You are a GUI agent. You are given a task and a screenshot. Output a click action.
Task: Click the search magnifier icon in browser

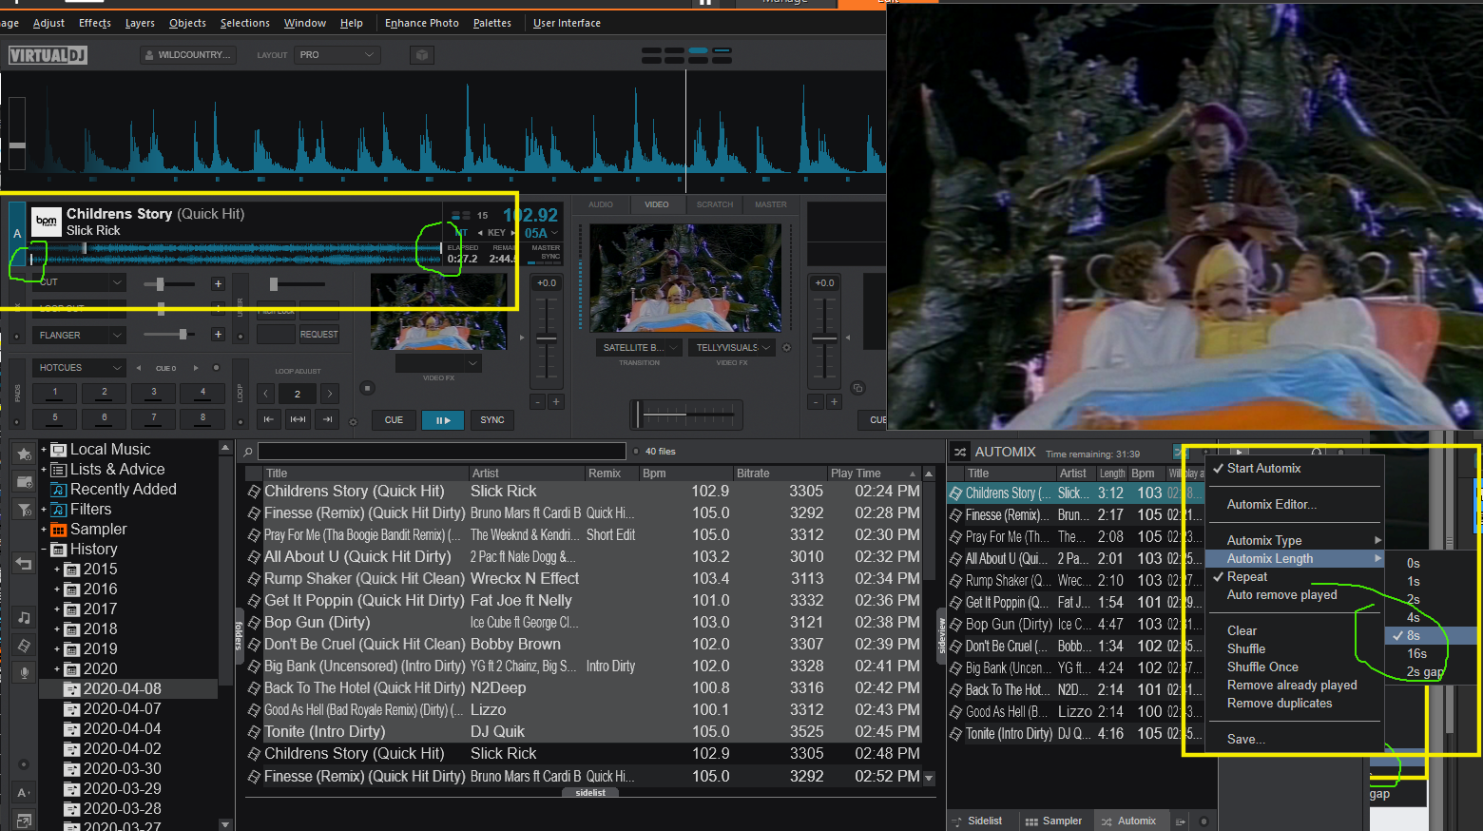(x=248, y=452)
